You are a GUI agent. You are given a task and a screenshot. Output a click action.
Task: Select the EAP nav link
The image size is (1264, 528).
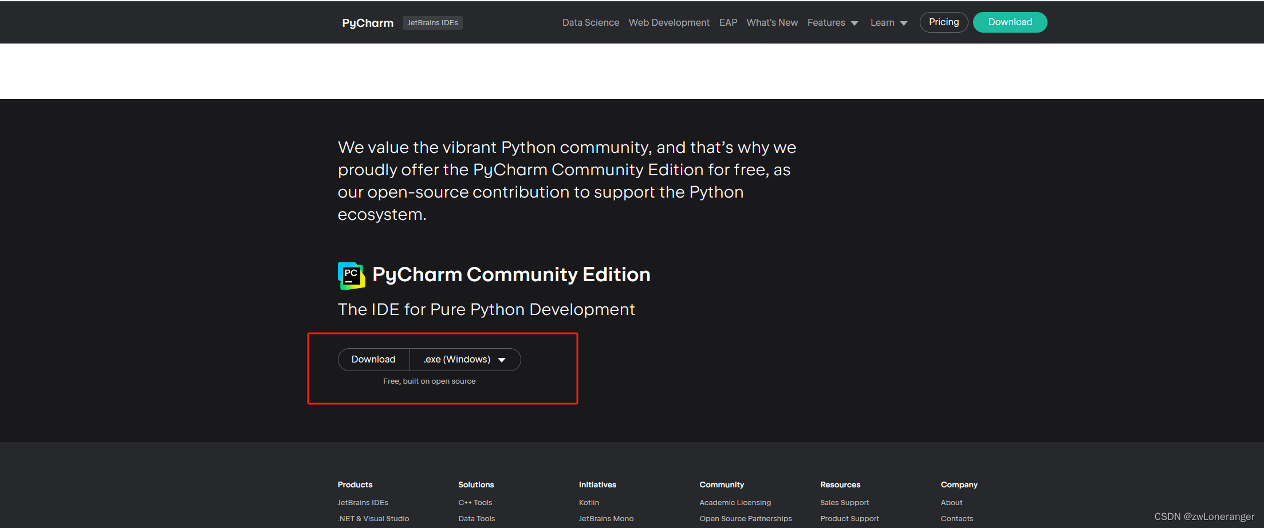(x=728, y=22)
